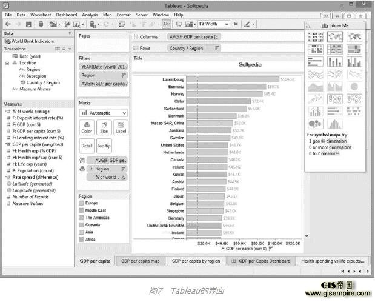This screenshot has height=302, width=375.
Task: Click the Show Me panel header
Action: coord(335,25)
